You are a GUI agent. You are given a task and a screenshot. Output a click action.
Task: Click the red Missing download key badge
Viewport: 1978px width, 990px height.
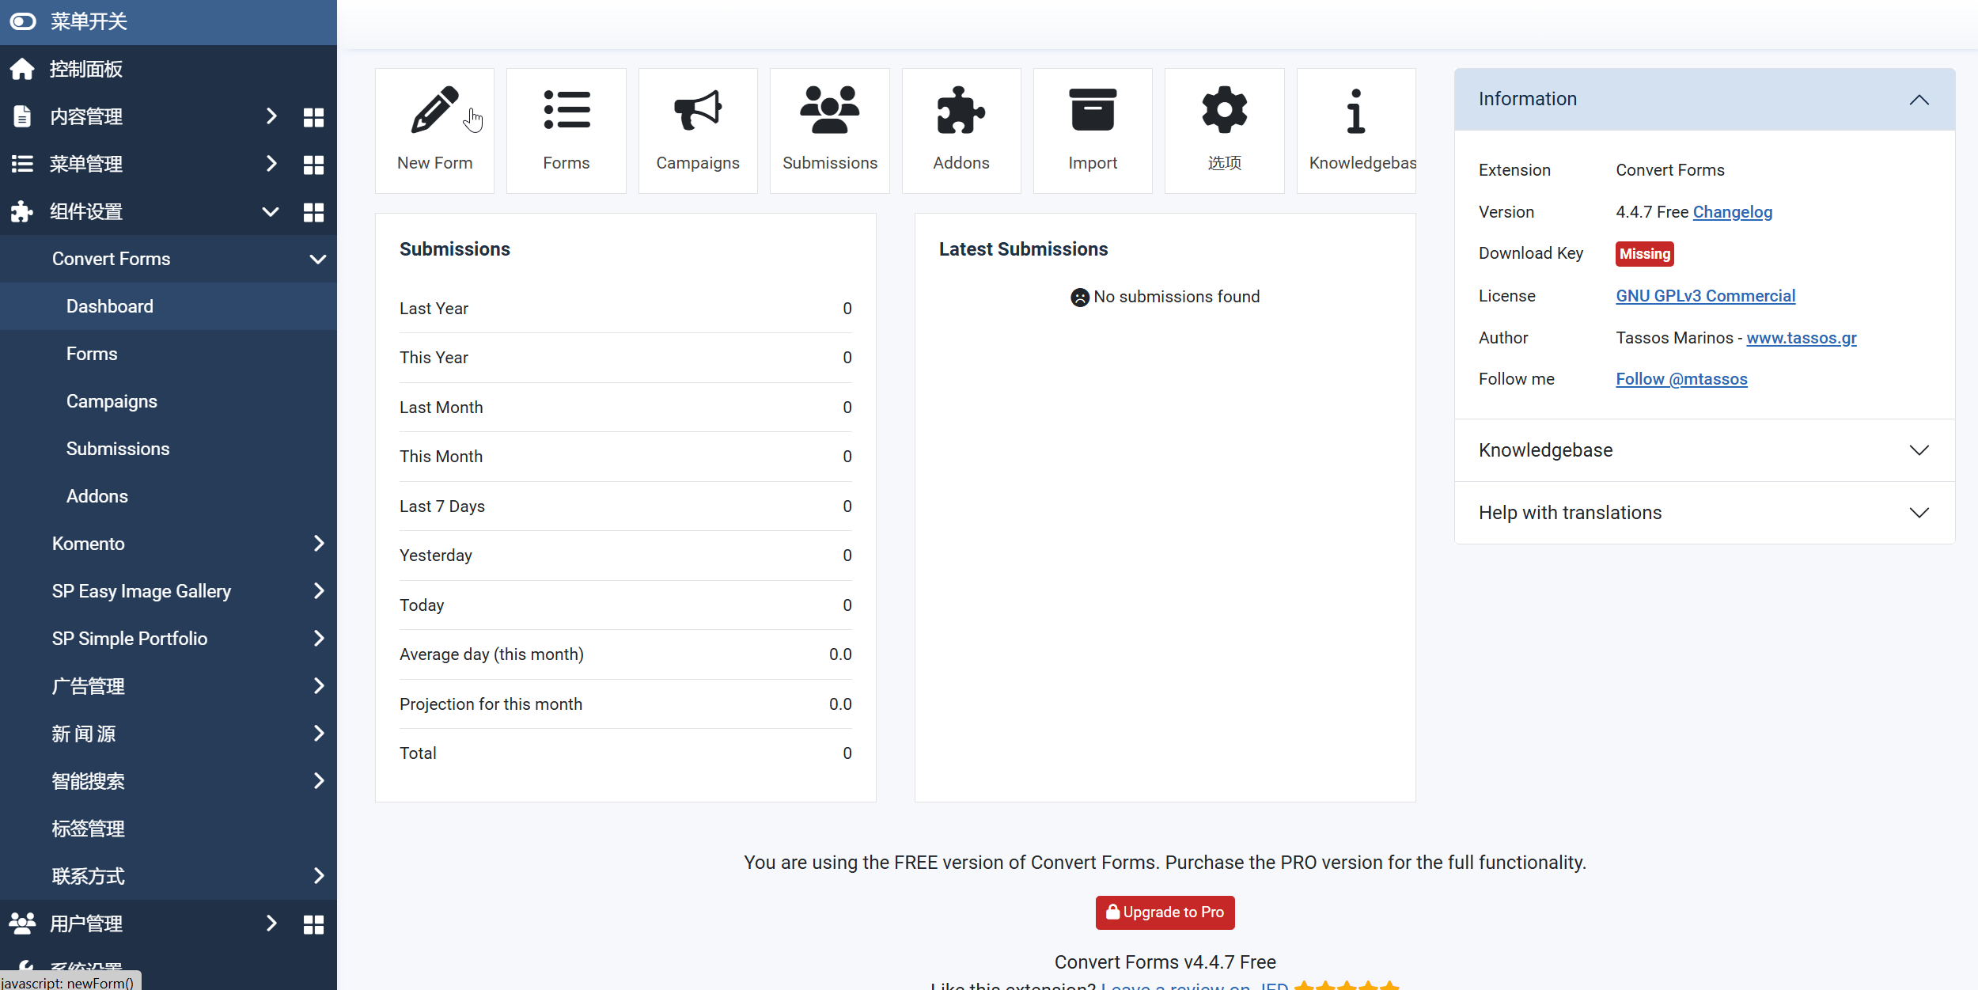(x=1644, y=254)
